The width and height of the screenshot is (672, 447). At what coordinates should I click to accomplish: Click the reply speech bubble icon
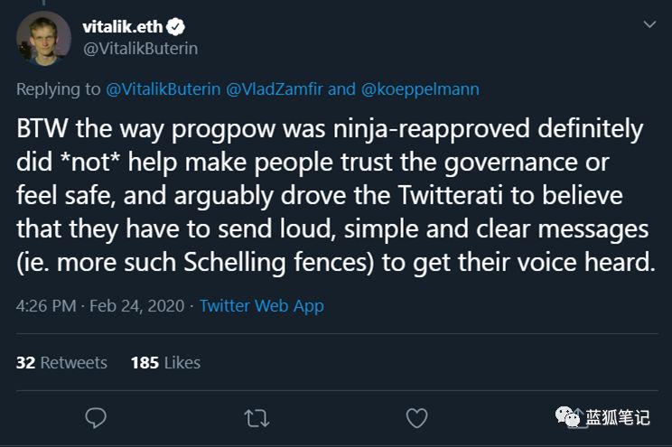[96, 417]
